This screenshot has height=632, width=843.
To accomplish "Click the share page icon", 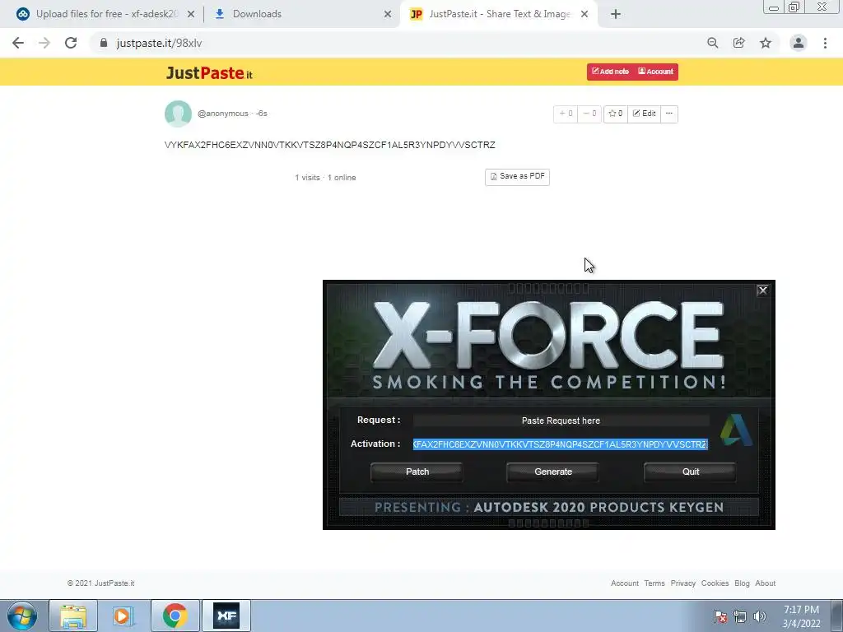I will [739, 43].
